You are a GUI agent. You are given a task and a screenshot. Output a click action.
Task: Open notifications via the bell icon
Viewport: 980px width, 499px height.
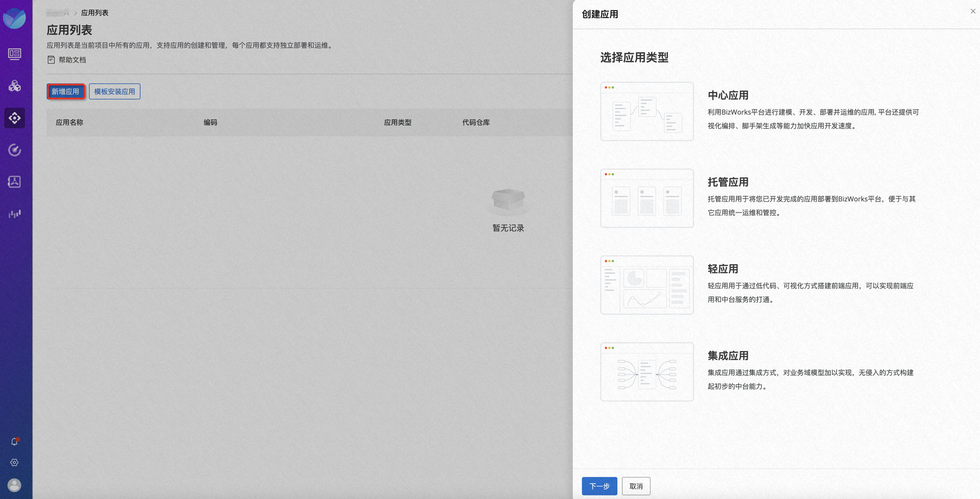pyautogui.click(x=14, y=441)
